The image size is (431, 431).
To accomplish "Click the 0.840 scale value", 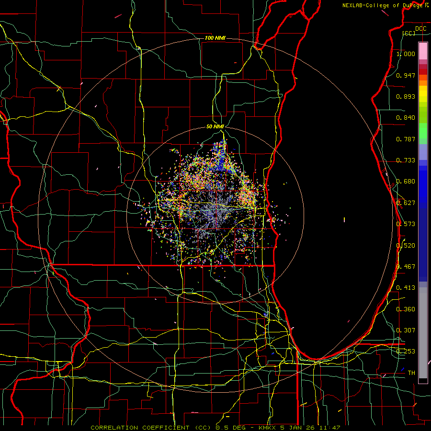I will [x=406, y=118].
